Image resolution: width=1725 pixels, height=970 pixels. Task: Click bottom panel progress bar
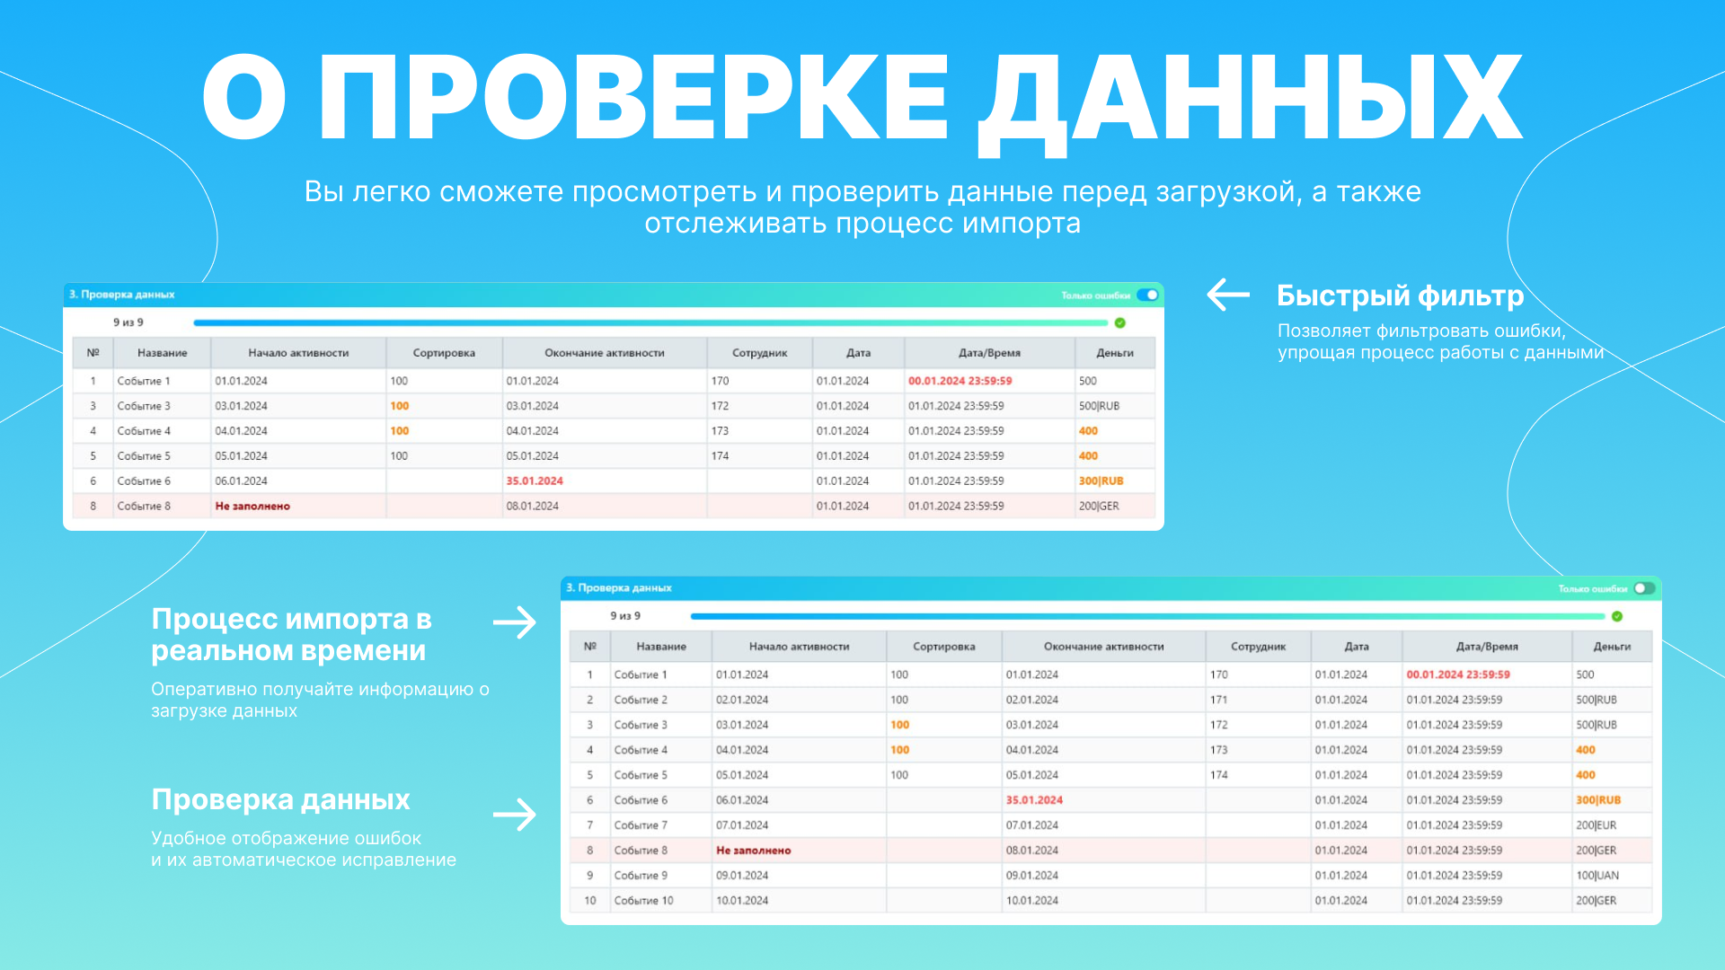(1147, 616)
